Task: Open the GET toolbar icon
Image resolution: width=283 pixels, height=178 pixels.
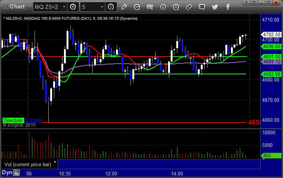Action: pyautogui.click(x=150, y=7)
